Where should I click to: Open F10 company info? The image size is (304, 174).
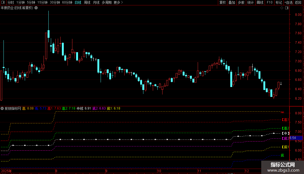270,2
